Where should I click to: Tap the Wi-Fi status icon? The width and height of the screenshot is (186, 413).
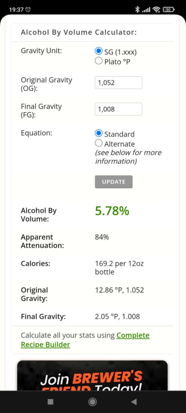[x=157, y=10]
